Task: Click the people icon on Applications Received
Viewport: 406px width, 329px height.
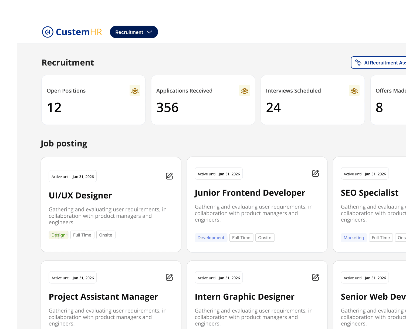Action: point(245,91)
